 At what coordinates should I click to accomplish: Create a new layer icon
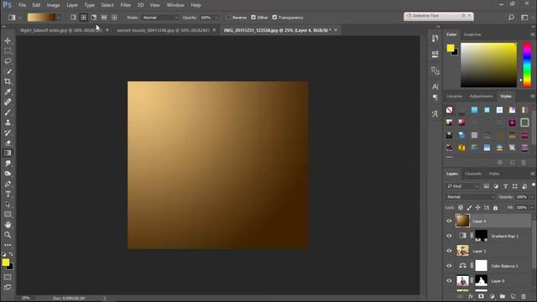coord(513,296)
